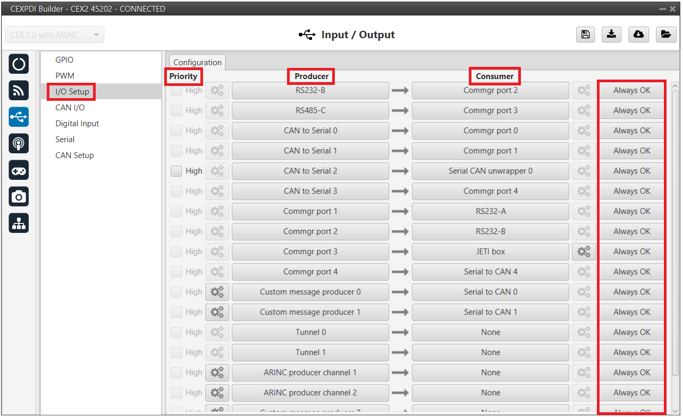Screen dimensions: 683x417
Task: Click Always OK button for Commgr port 4
Action: pyautogui.click(x=631, y=272)
